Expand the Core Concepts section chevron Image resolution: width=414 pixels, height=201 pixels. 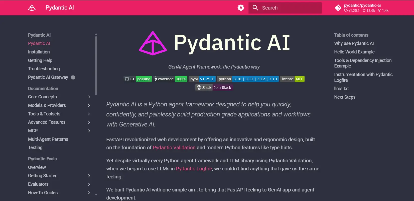pos(89,97)
